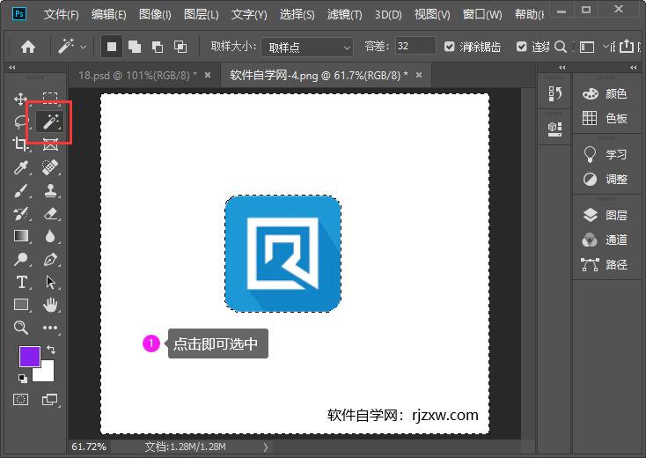Open the 图层 layers panel
646x458 pixels.
pyautogui.click(x=605, y=215)
